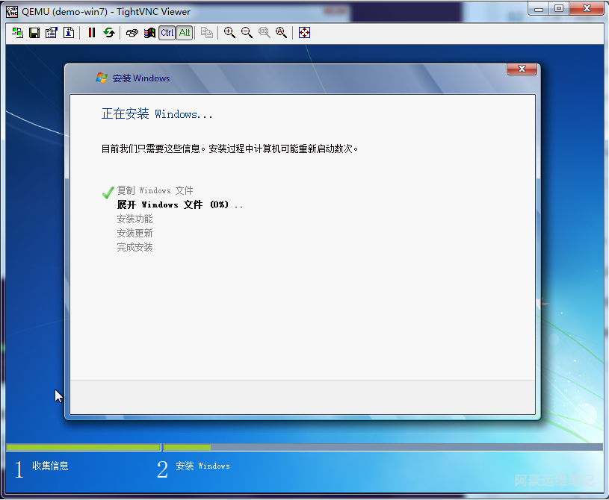Save connection info with the floppy disk icon

pos(34,33)
